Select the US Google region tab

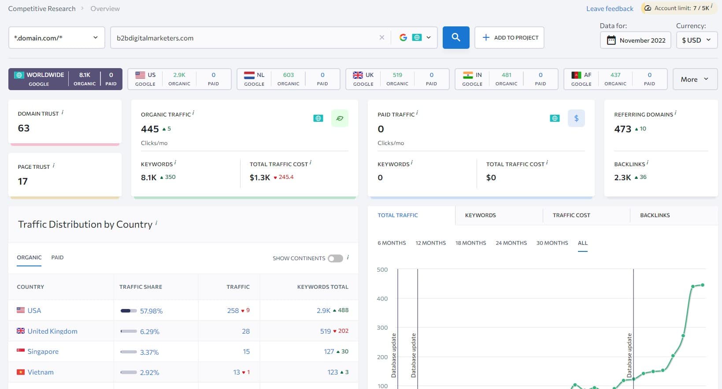[179, 79]
